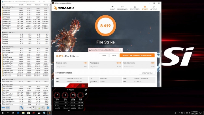Open the Action Center notifications icon
Image resolution: width=204 pixels, height=115 pixels.
coord(201,113)
